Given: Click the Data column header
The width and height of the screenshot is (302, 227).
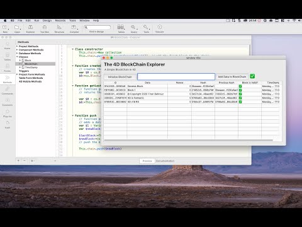Looking at the screenshot, I should click(x=147, y=83).
